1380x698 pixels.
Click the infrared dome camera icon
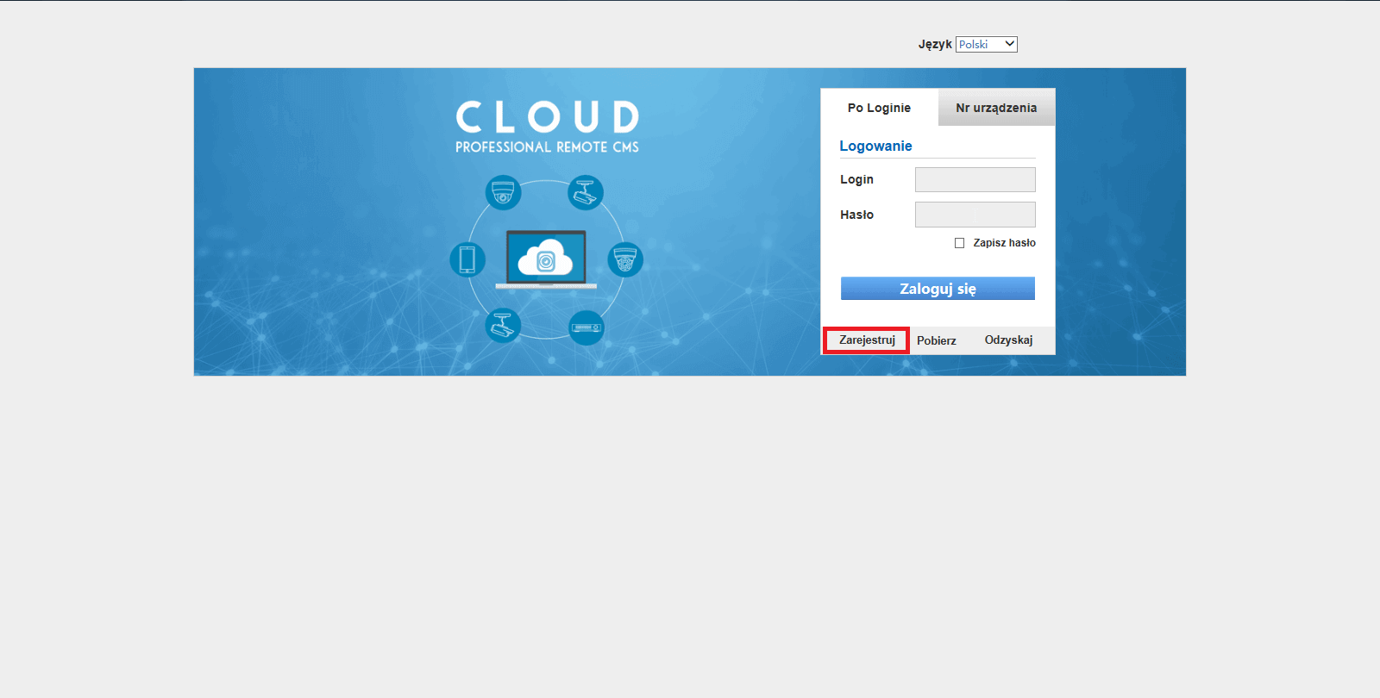(x=625, y=259)
